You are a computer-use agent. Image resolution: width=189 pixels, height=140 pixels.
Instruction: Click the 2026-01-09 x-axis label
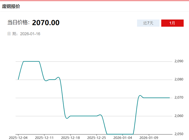[149, 137]
